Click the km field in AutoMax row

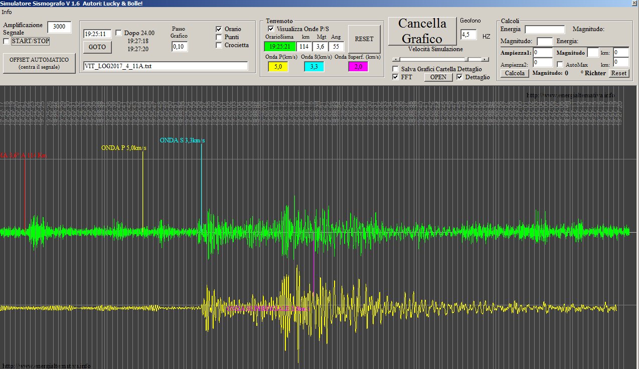621,62
